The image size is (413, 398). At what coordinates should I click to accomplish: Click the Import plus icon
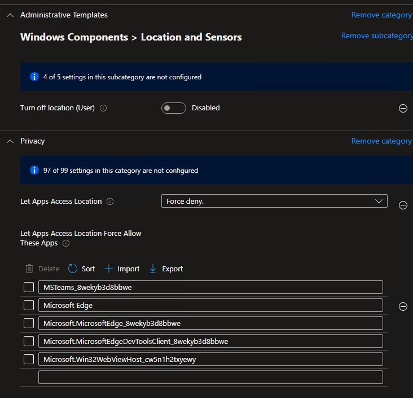[109, 269]
